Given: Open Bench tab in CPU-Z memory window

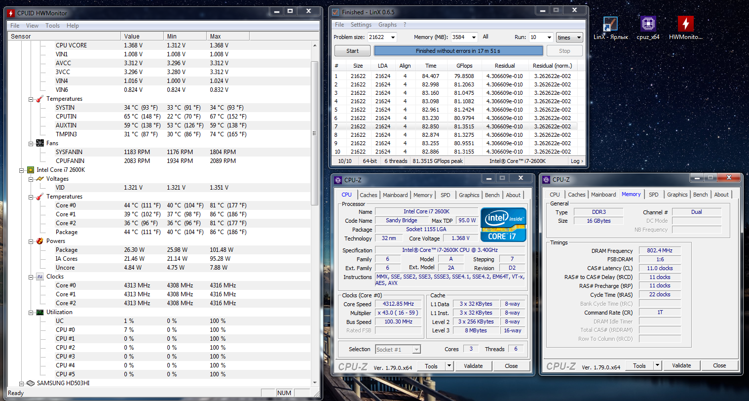Looking at the screenshot, I should pyautogui.click(x=700, y=195).
